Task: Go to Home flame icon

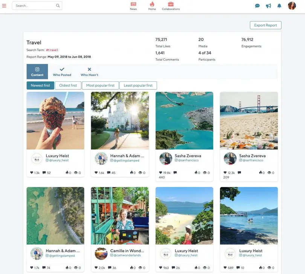Action: pyautogui.click(x=152, y=6)
